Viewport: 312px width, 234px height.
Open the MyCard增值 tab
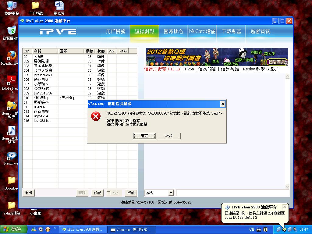pos(202,32)
